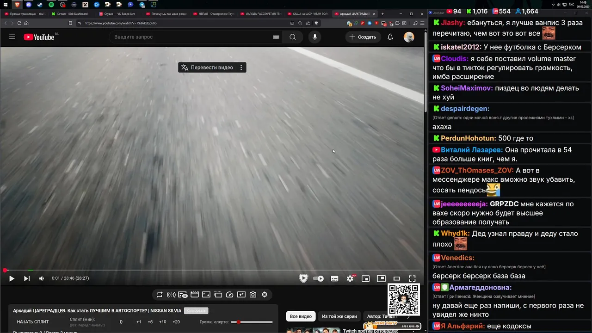Go to the YouTube home logo
592x333 pixels.
point(40,37)
